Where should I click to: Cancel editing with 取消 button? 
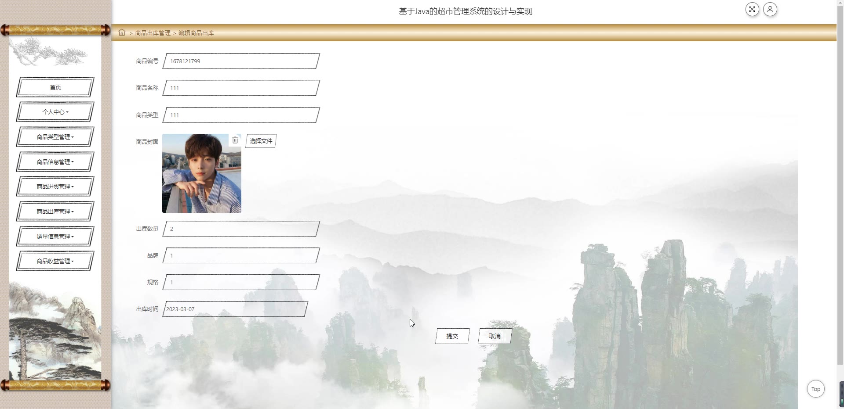point(495,336)
